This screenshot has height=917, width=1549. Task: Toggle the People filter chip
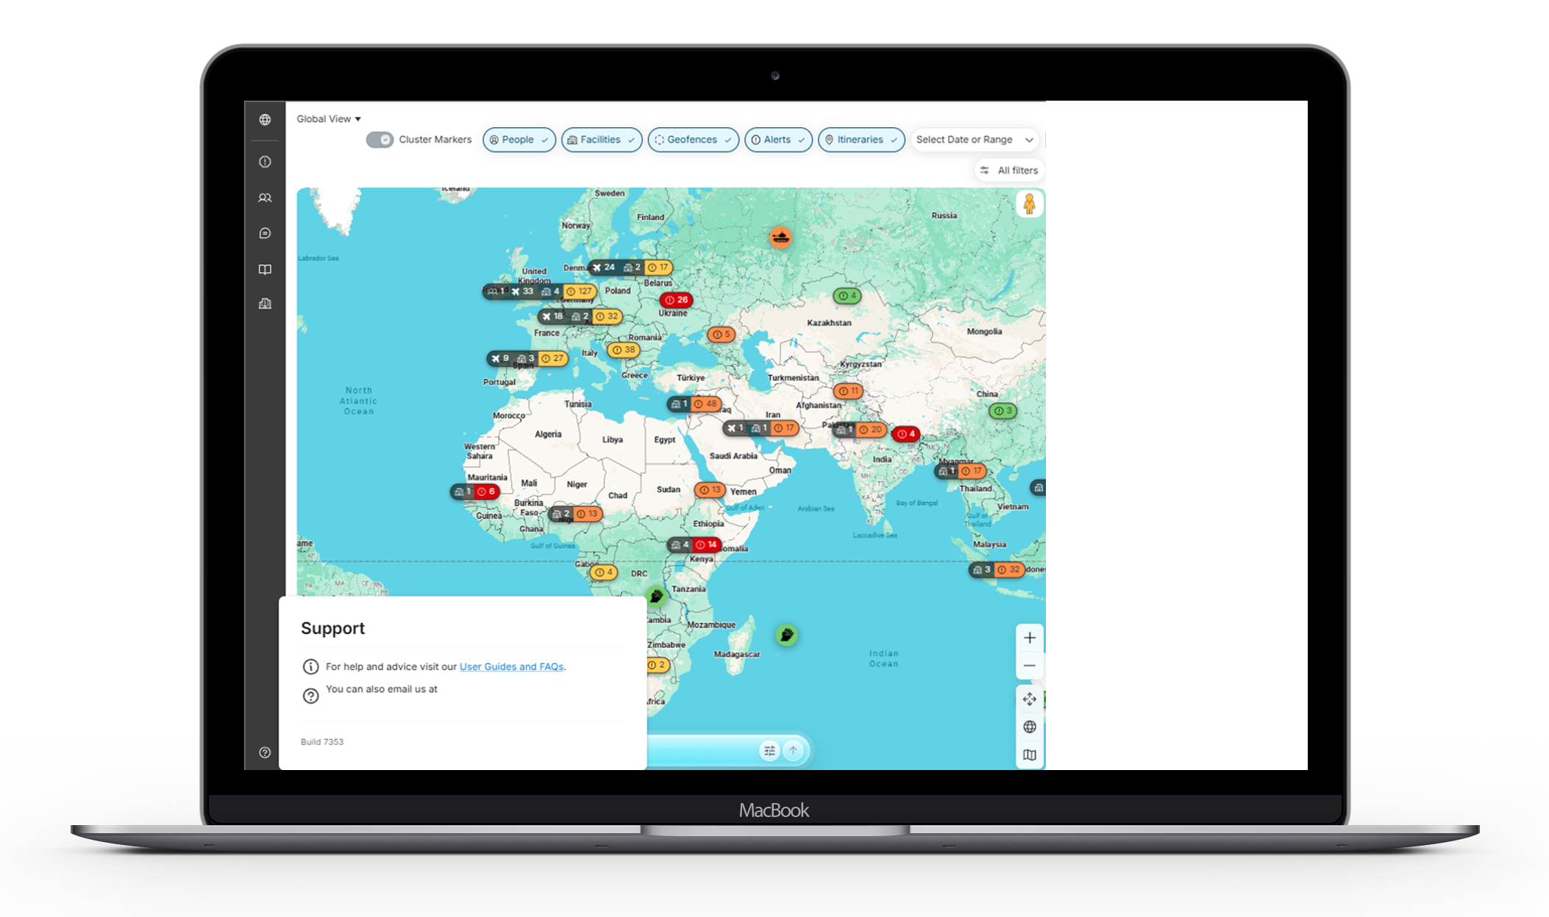[x=519, y=140]
